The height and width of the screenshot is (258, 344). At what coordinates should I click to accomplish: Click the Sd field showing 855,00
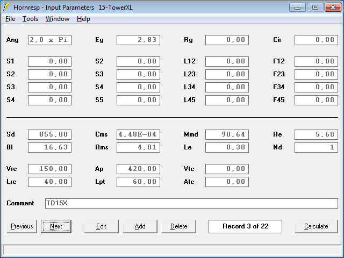tap(49, 134)
